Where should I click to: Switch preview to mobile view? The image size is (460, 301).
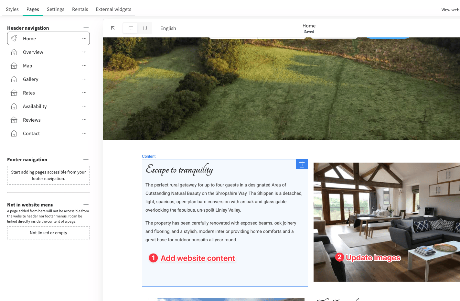click(145, 28)
